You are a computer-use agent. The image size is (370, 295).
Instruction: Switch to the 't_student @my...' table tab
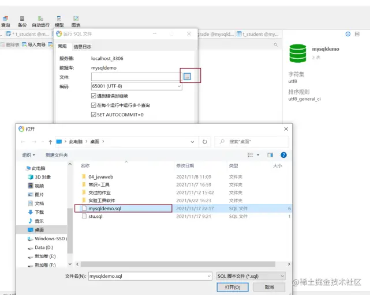click(x=257, y=34)
